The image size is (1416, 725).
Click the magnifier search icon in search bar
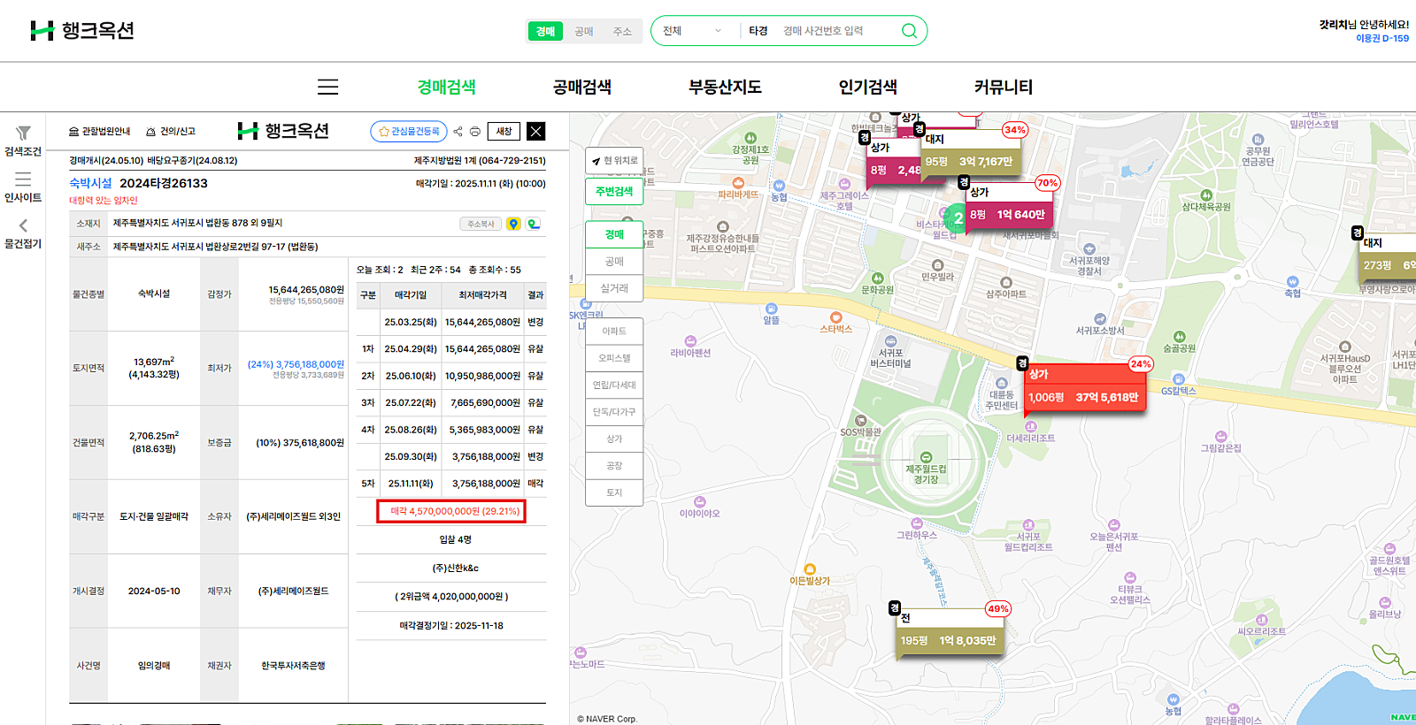909,31
